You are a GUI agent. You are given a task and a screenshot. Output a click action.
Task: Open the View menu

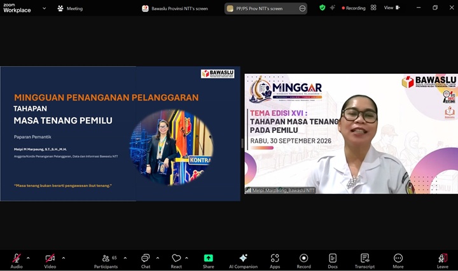[x=392, y=8]
